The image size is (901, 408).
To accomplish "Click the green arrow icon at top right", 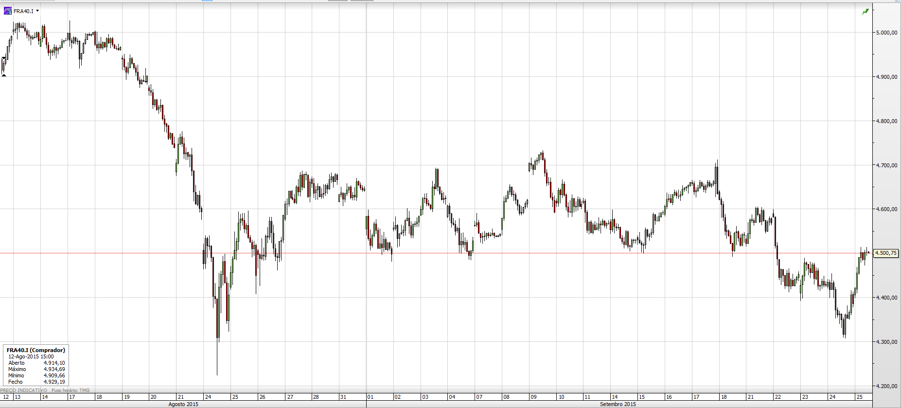I will click(x=866, y=11).
